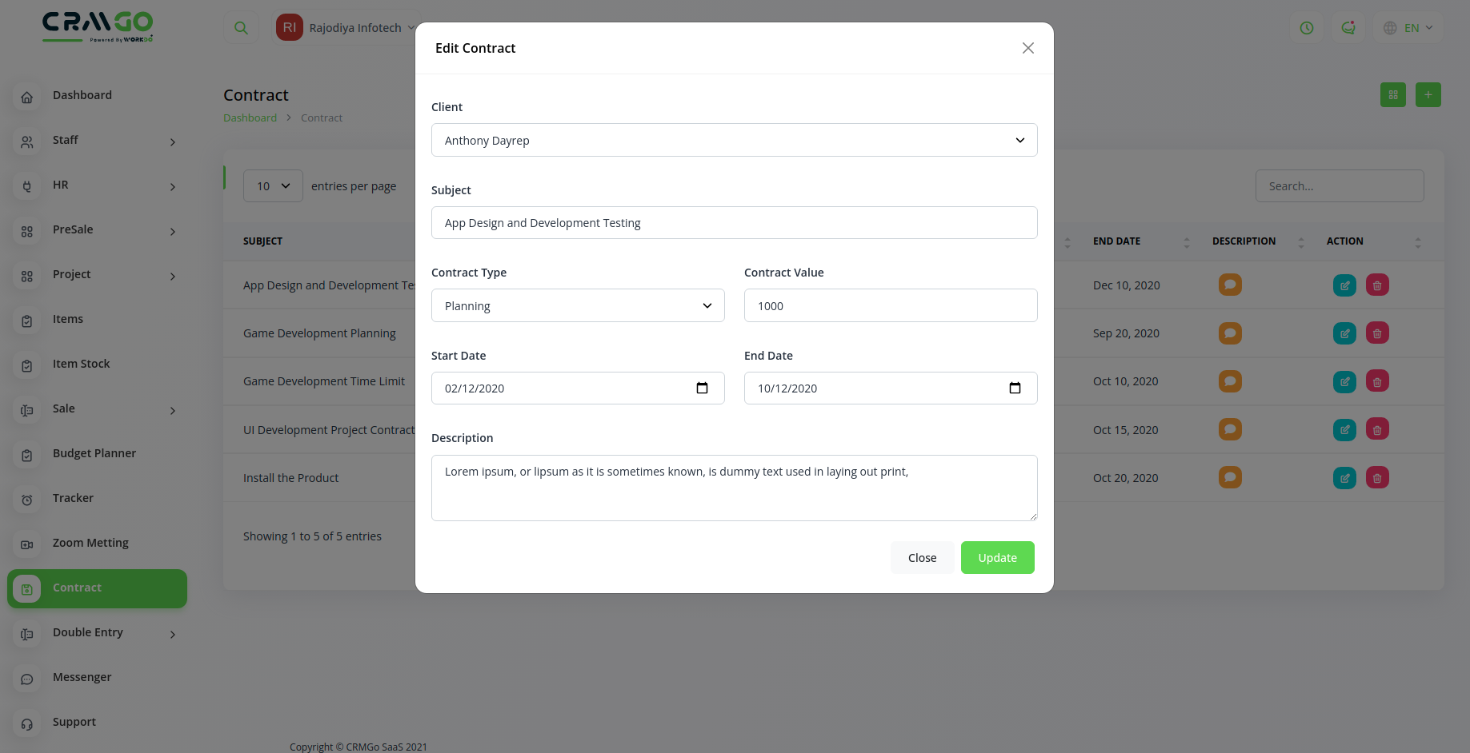Click the Update button
This screenshot has width=1470, height=753.
[997, 558]
